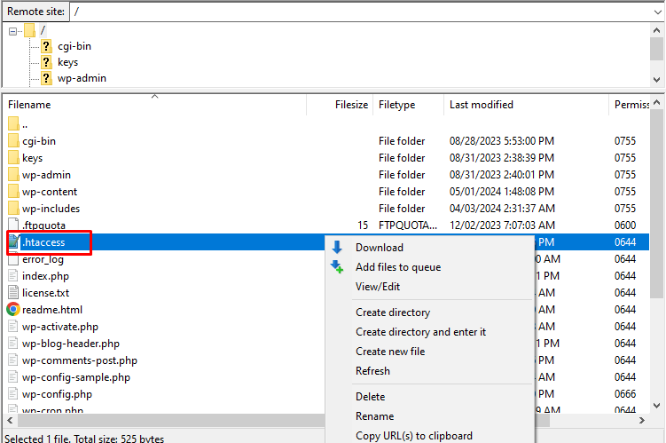Sort by the Filetype column header
The image size is (666, 443).
[x=409, y=105]
